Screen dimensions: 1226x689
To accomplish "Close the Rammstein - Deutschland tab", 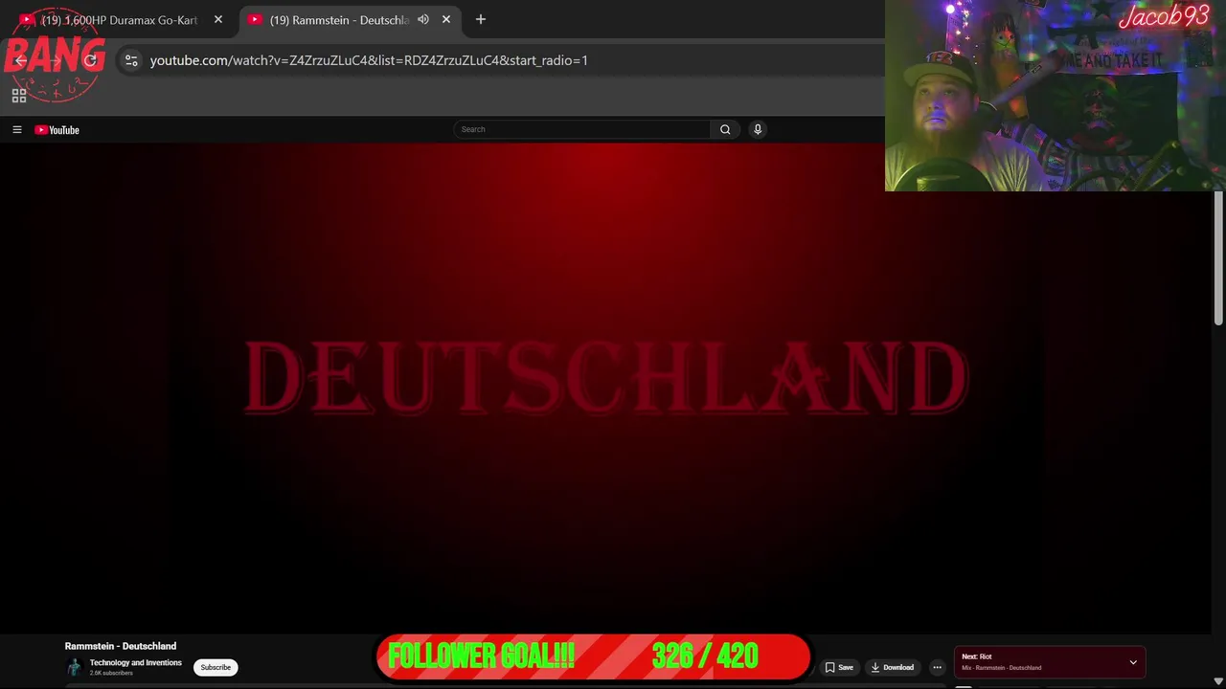I will 446,19.
